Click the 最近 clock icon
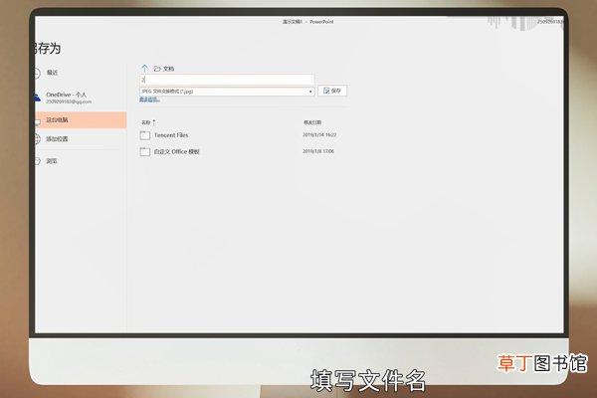 (37, 73)
